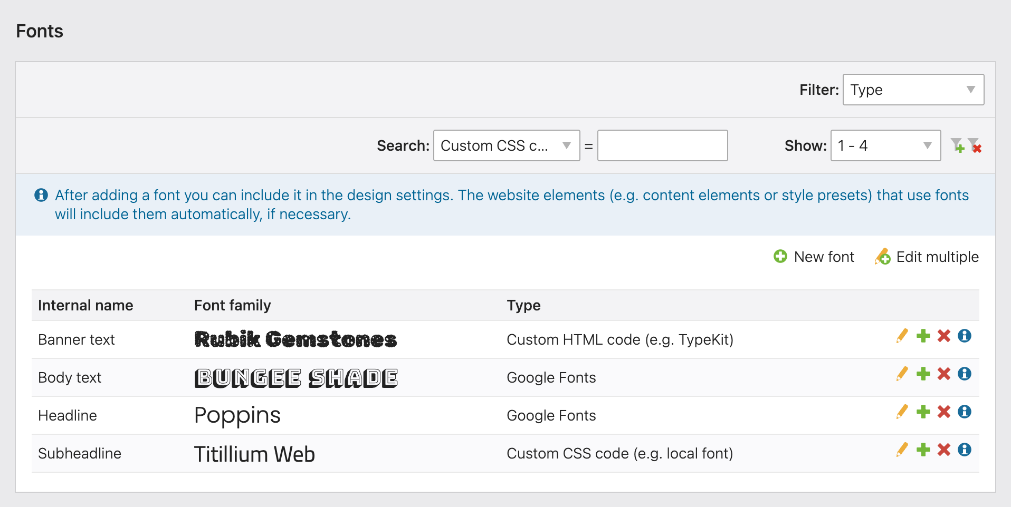This screenshot has height=507, width=1011.
Task: Show info for Subheadline font
Action: click(x=964, y=450)
